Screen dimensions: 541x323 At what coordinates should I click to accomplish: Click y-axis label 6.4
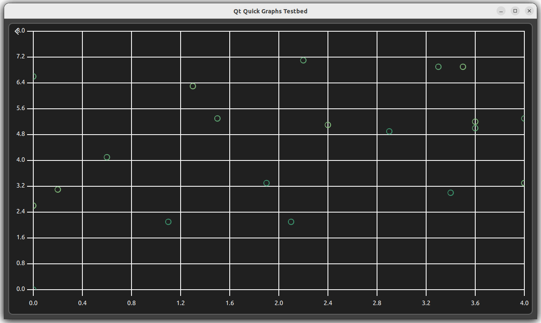pyautogui.click(x=21, y=83)
